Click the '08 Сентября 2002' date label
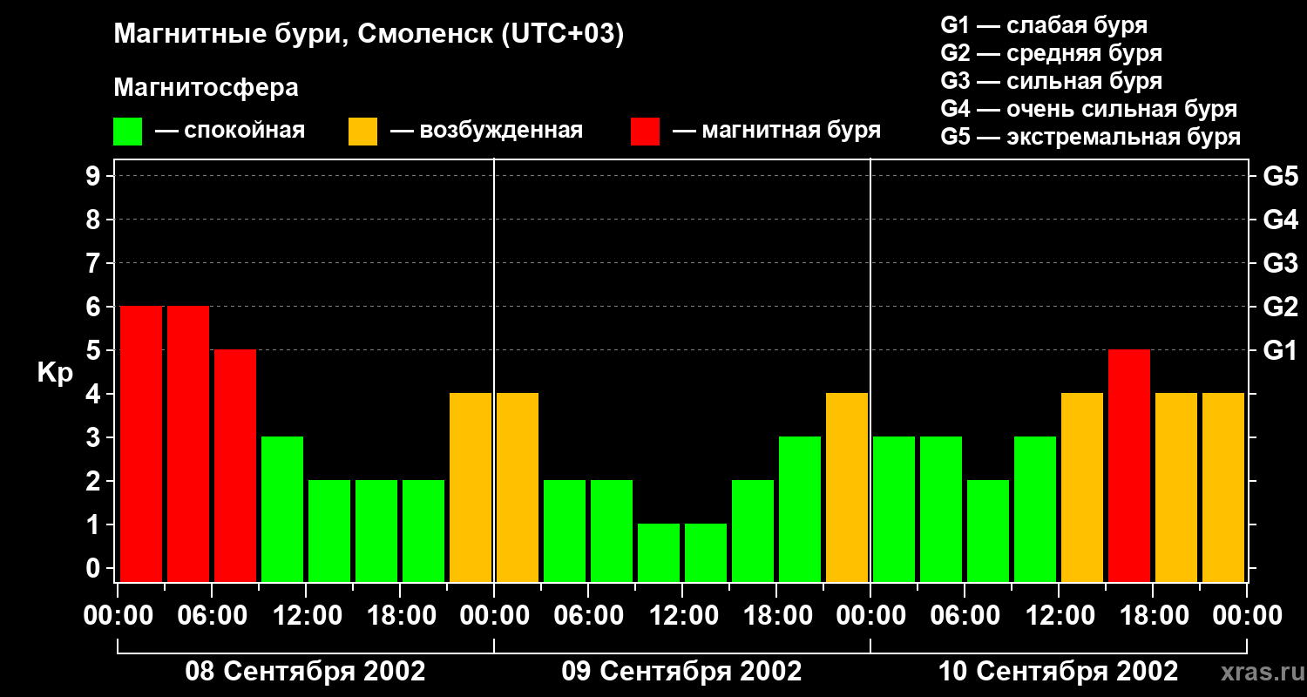Image resolution: width=1307 pixels, height=697 pixels. tap(305, 671)
